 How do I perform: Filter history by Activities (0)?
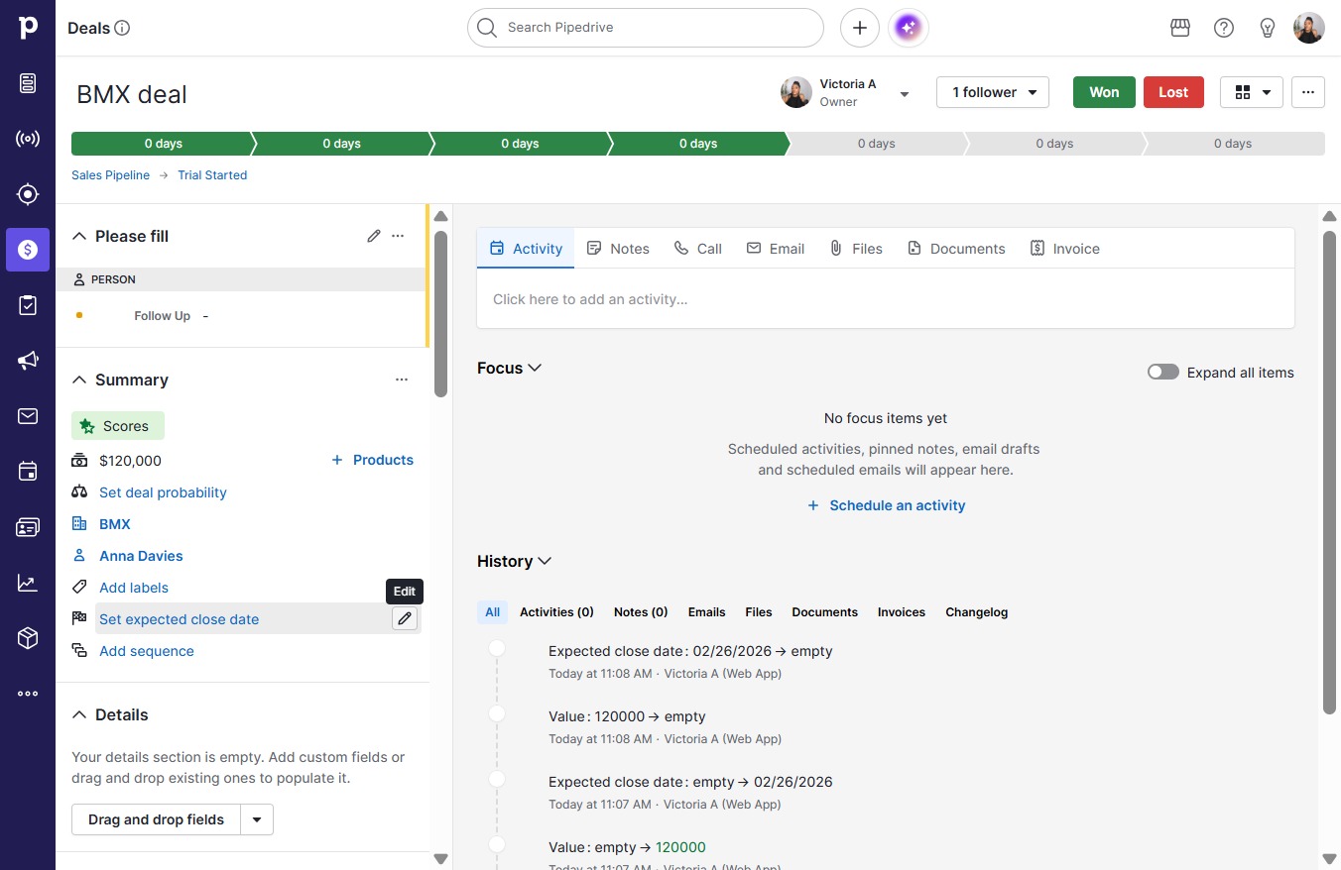556,612
